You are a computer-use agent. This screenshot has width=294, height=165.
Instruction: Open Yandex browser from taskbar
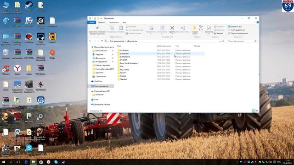tap(48, 162)
